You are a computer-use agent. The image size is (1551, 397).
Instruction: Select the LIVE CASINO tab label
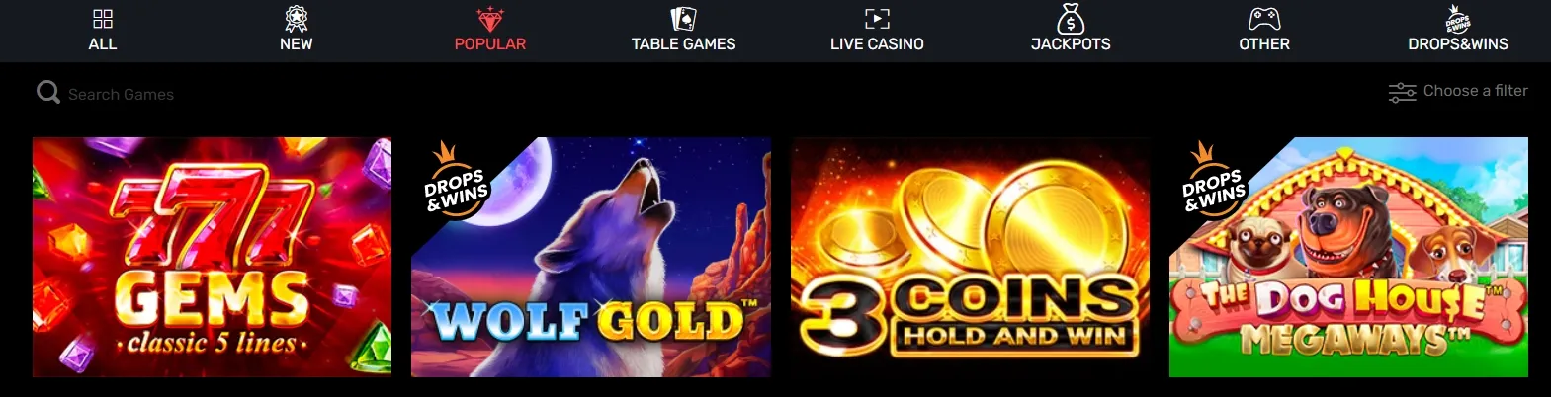tap(877, 44)
